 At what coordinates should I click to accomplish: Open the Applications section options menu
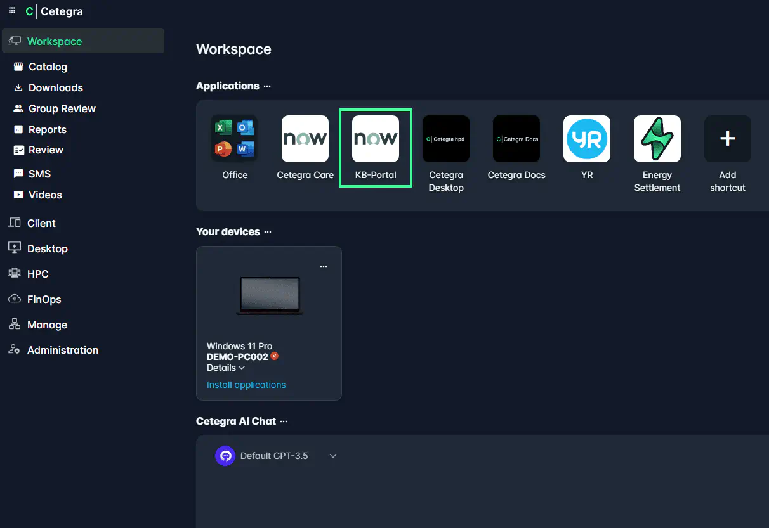(267, 86)
